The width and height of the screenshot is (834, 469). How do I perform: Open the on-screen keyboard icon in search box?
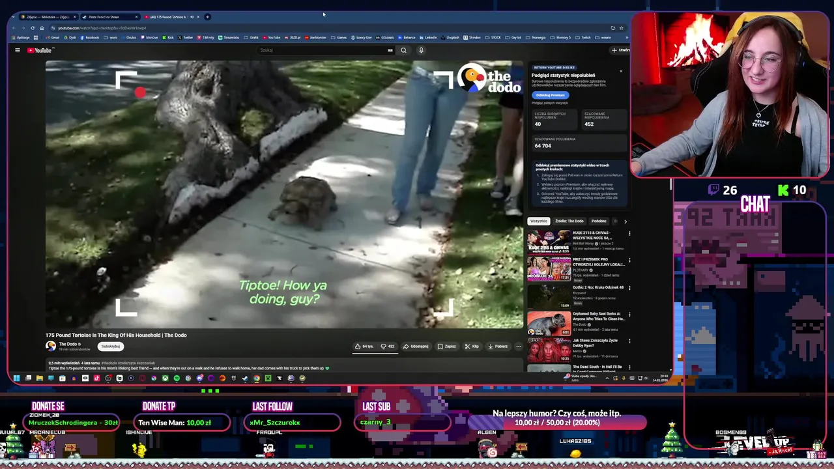click(390, 50)
